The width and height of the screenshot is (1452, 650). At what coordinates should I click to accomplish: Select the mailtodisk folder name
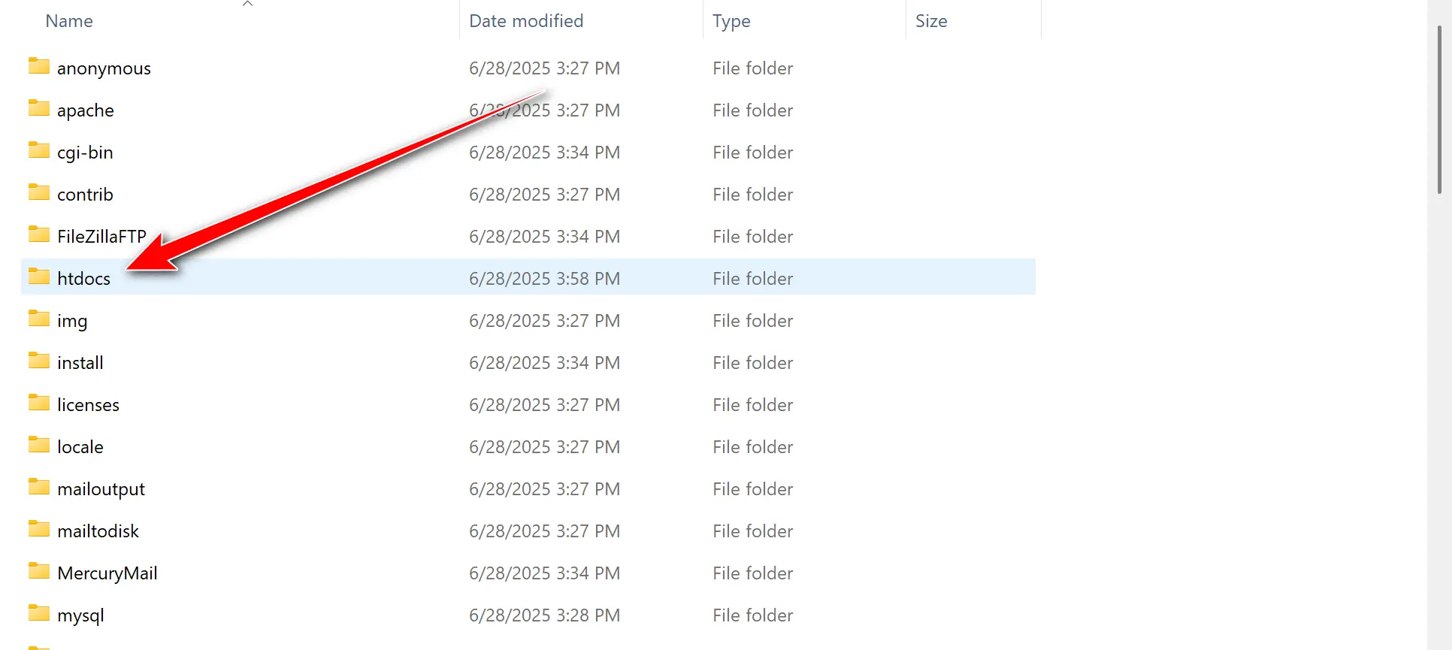coord(98,531)
